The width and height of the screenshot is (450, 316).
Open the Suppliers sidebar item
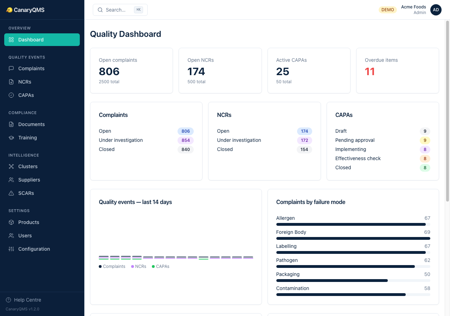tap(42, 180)
